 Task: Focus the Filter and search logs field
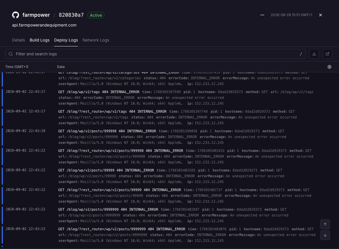(x=155, y=54)
